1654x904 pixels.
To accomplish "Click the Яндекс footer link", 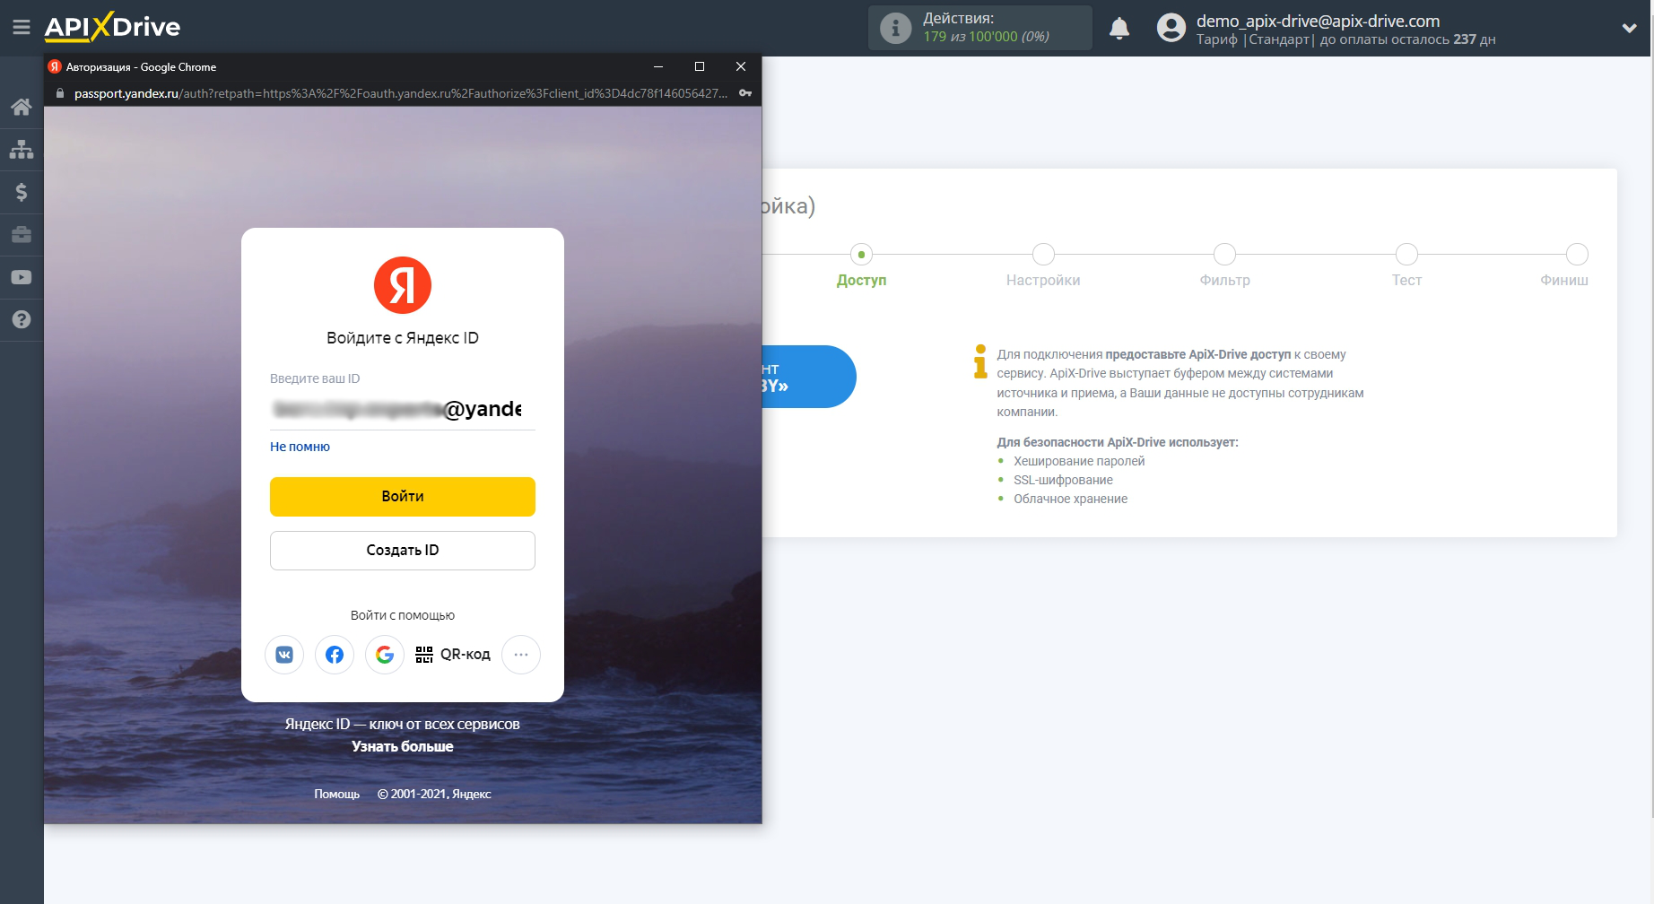I will tap(472, 794).
